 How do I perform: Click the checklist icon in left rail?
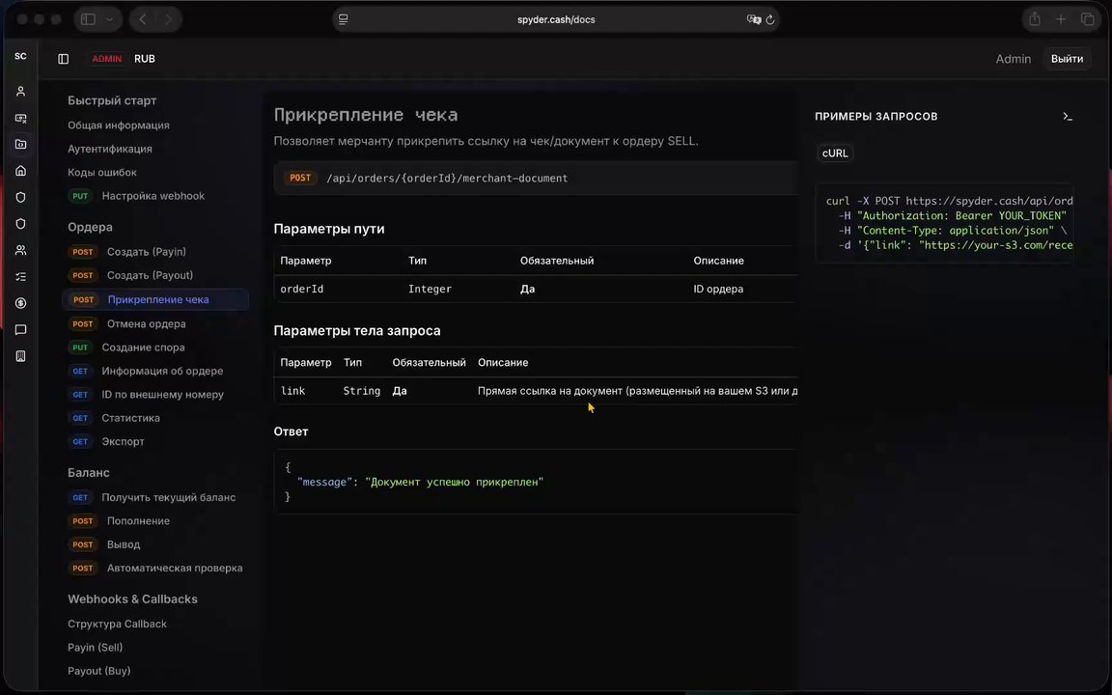20,277
